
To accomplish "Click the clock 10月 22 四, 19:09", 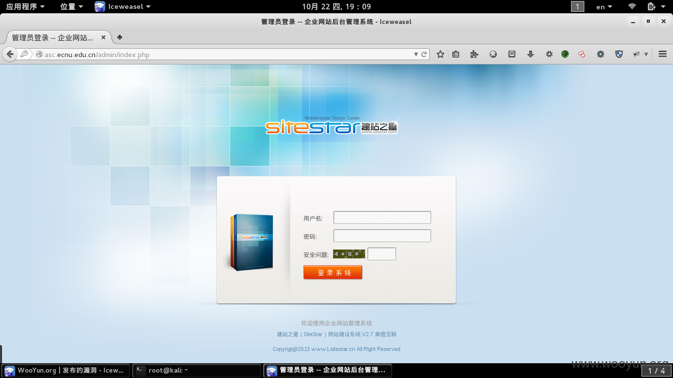I will click(x=336, y=7).
